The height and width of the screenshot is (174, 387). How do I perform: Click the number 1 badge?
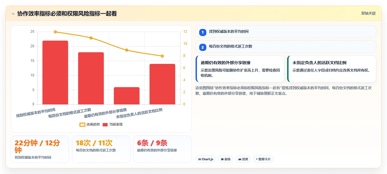[202, 32]
